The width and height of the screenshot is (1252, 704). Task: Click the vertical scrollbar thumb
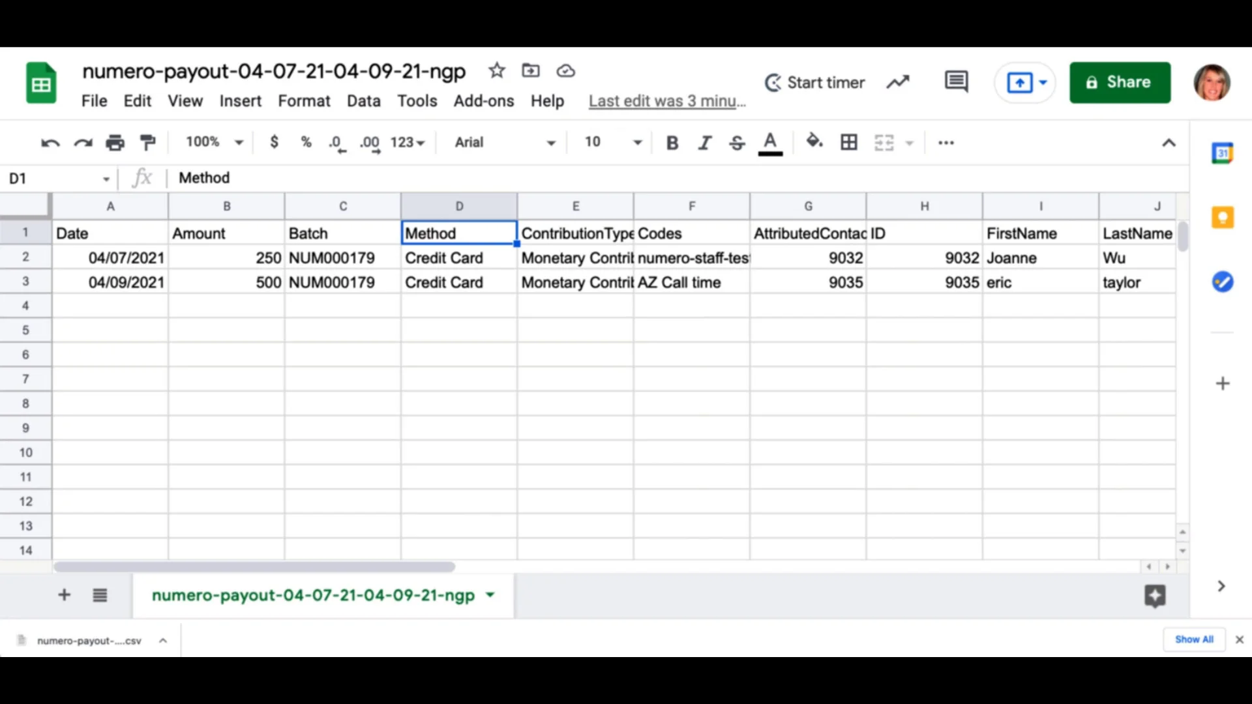[x=1183, y=236]
